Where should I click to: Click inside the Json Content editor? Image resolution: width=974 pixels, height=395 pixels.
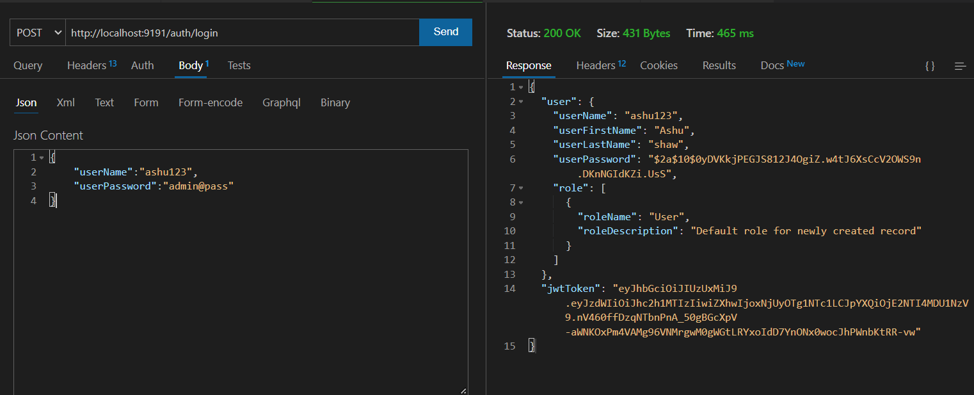point(241,272)
